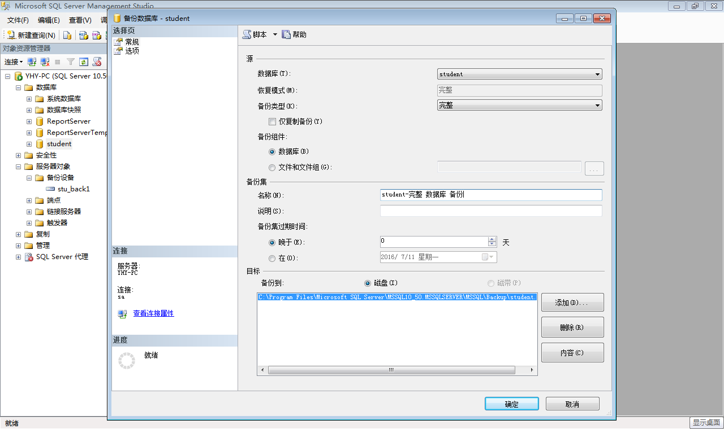Image resolution: width=724 pixels, height=429 pixels.
Task: Open the expiry date picker dropdown
Action: 488,257
